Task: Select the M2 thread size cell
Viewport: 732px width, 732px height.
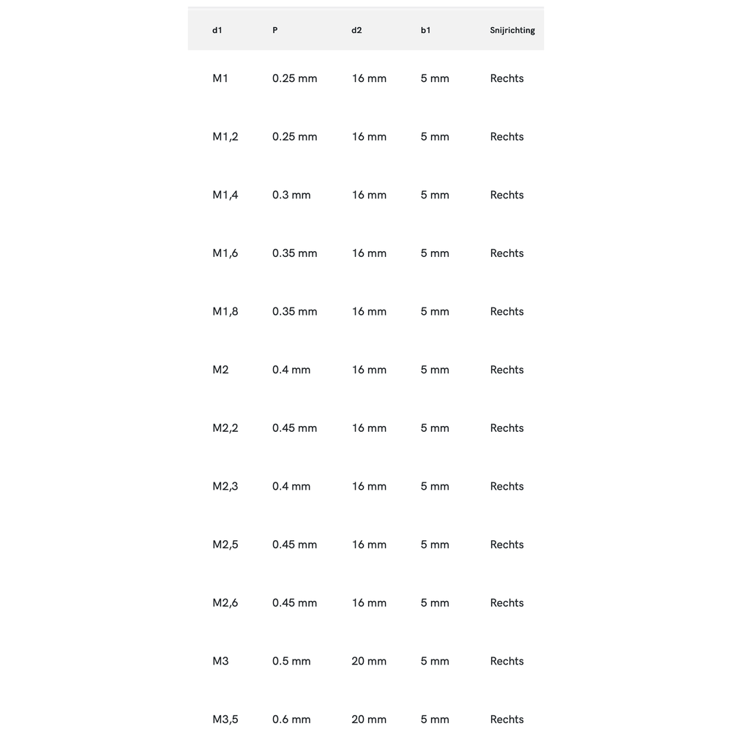Action: point(220,370)
